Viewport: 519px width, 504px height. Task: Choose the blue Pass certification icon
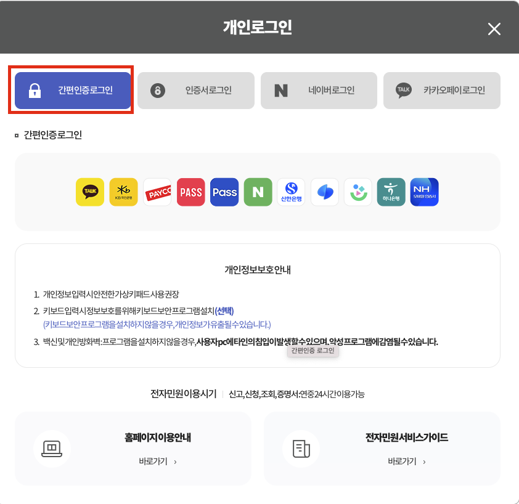click(224, 192)
